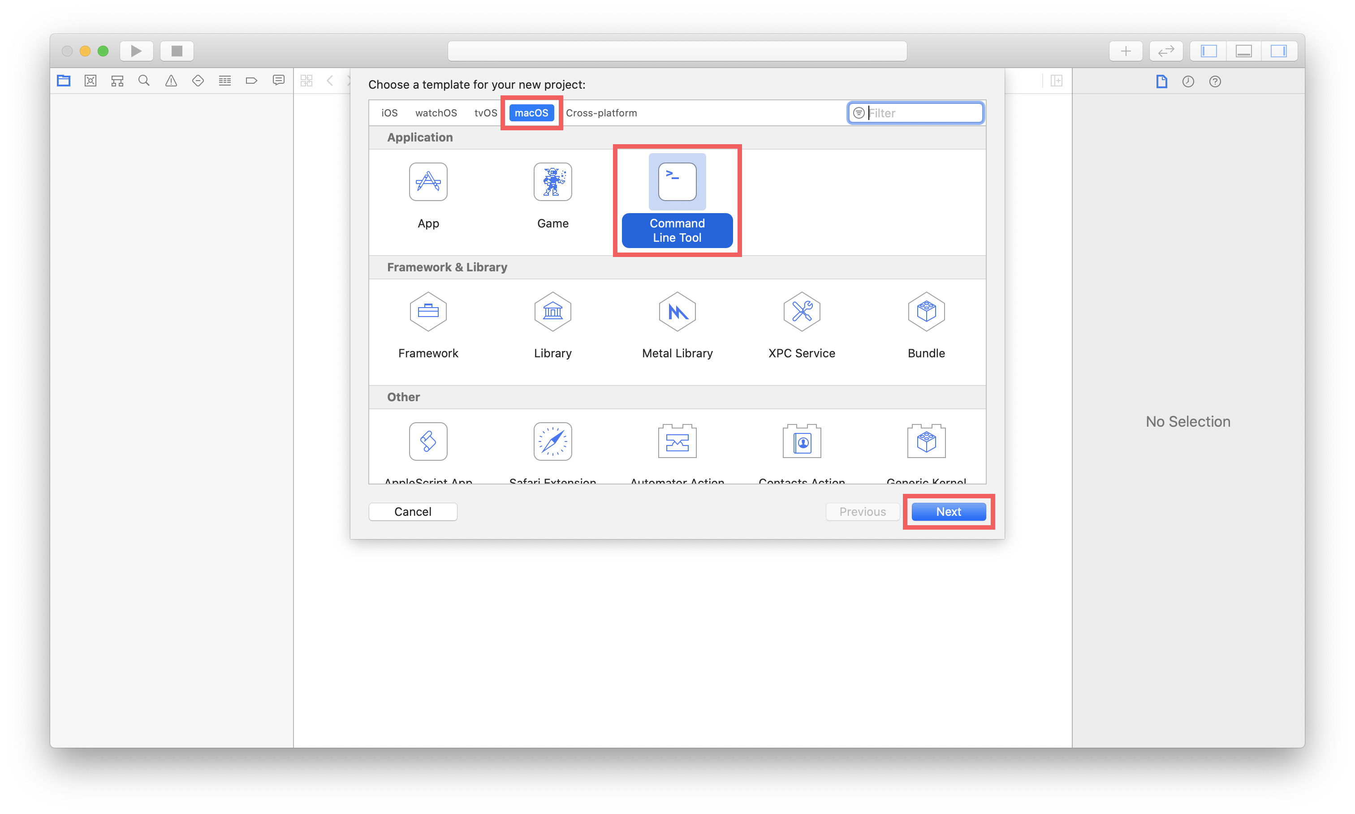Toggle the right inspector panel

point(1278,51)
